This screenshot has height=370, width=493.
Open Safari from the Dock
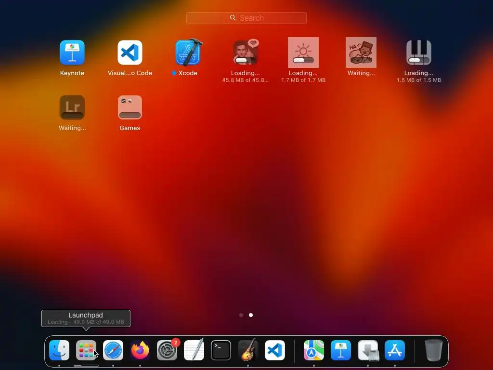click(x=113, y=350)
